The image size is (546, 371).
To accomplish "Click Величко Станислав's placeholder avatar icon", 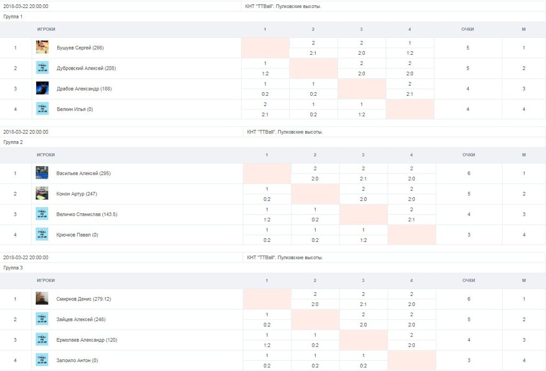I will 42,214.
